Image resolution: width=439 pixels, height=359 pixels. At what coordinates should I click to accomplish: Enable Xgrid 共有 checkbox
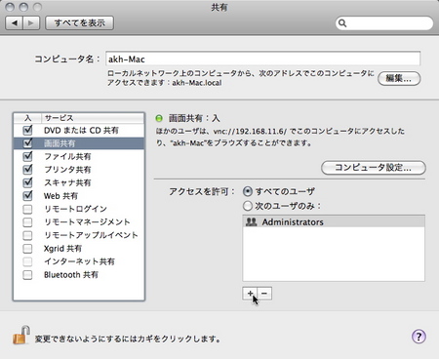click(27, 249)
